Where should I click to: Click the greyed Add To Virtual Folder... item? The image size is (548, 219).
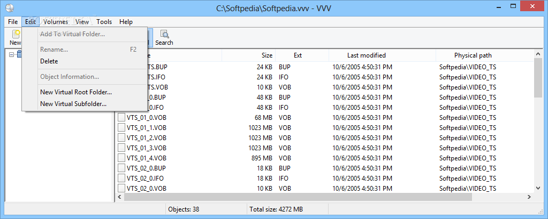pyautogui.click(x=85, y=34)
